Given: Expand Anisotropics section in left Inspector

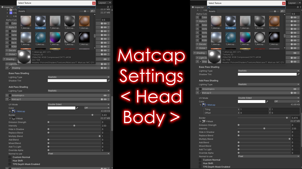Looking at the screenshot, I should (7, 95).
